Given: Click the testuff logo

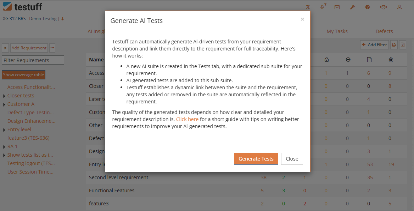Looking at the screenshot, I should point(22,7).
